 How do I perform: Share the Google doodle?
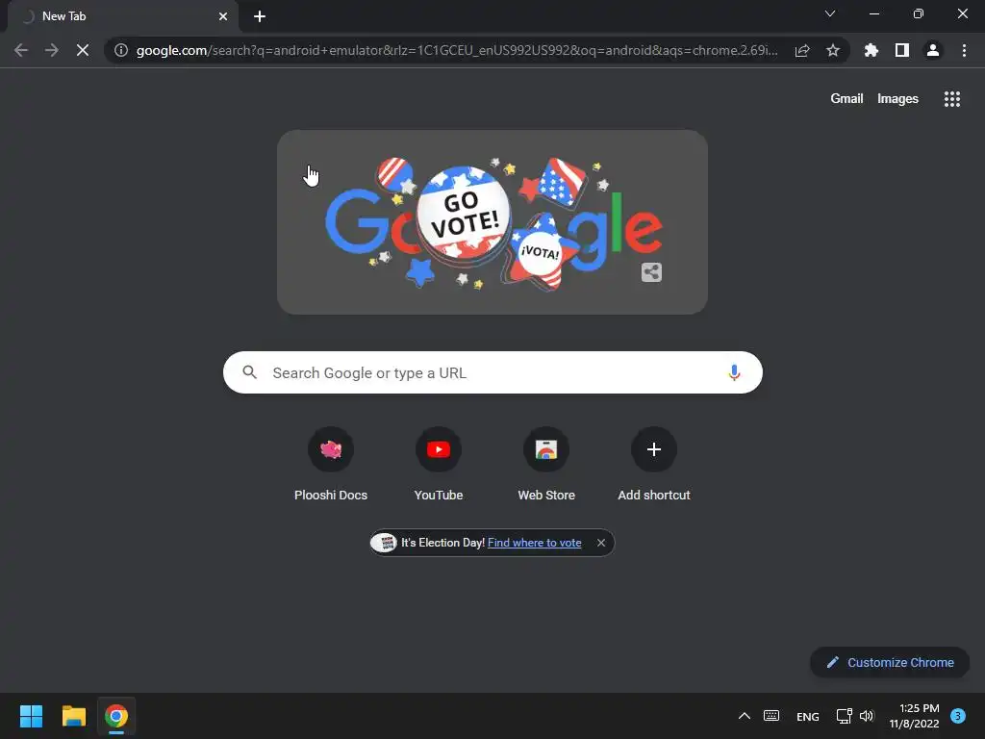point(651,272)
